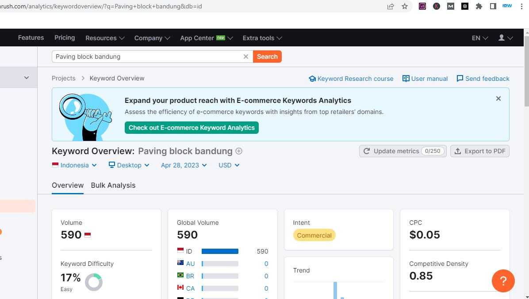Expand the Resources menu

[105, 38]
